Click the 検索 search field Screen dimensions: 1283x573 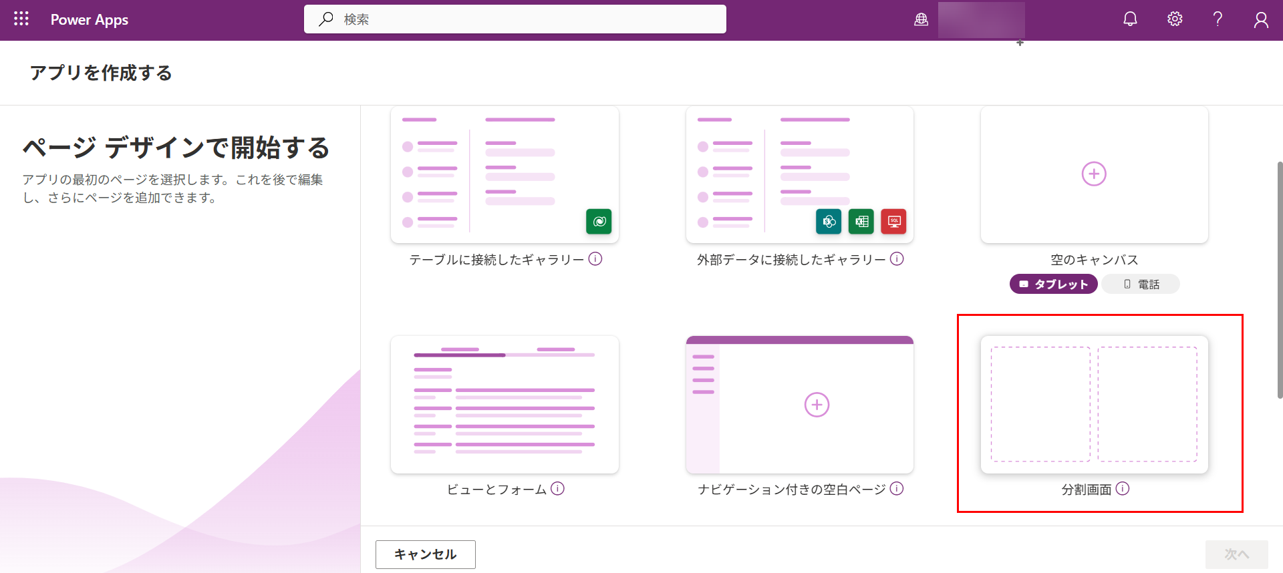515,19
